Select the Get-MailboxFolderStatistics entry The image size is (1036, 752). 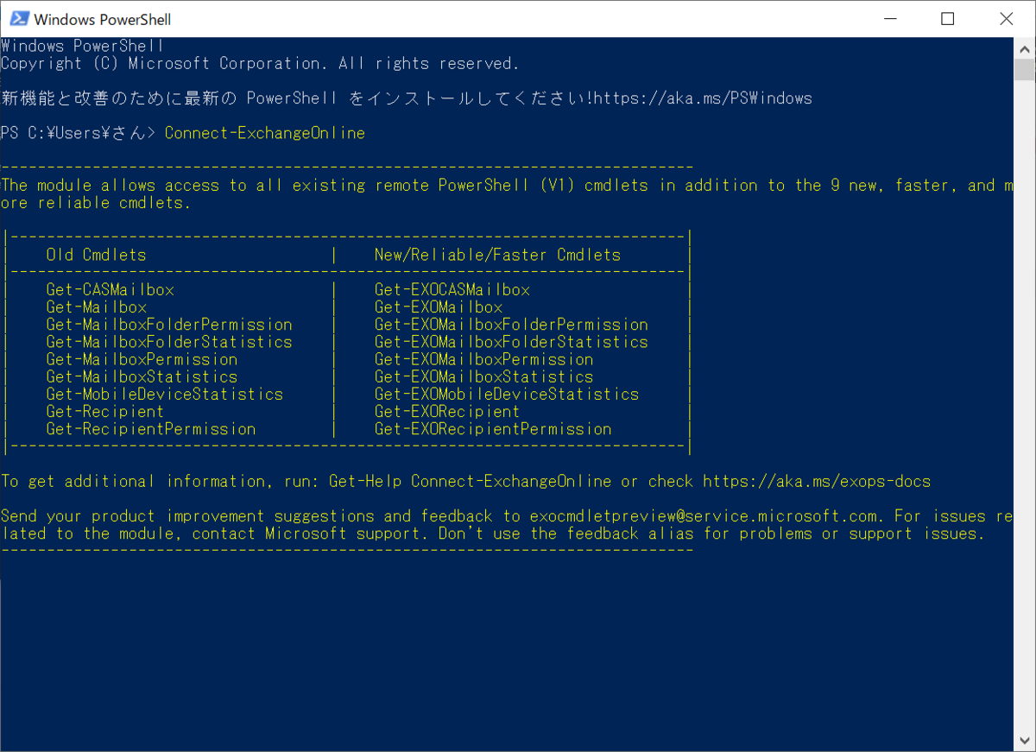click(x=169, y=342)
